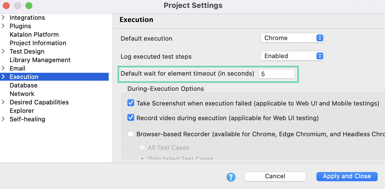Expand the Email settings node
The image size is (385, 189).
coord(3,68)
